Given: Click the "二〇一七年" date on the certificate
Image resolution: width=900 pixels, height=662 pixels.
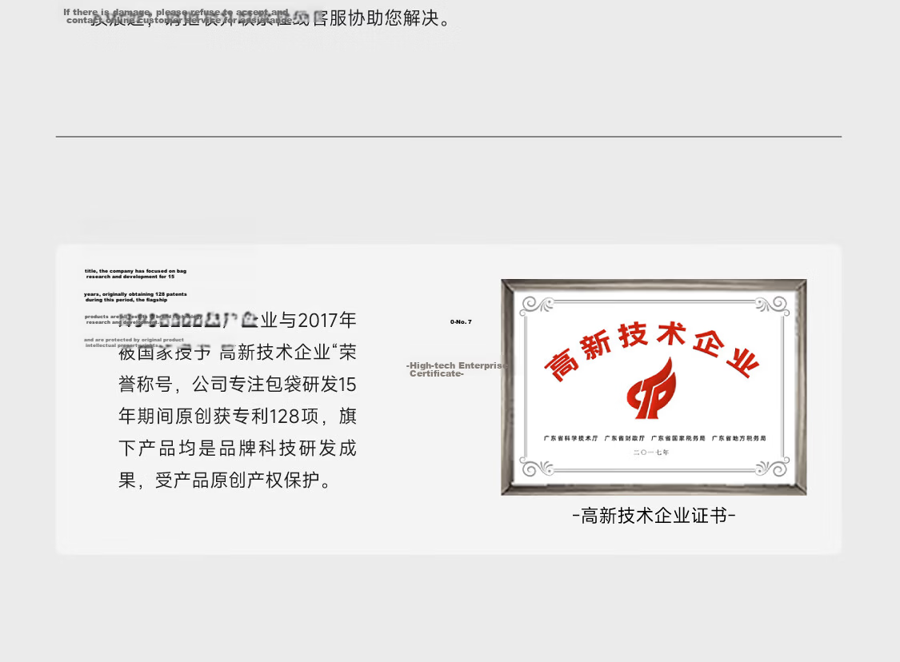Looking at the screenshot, I should (x=651, y=453).
